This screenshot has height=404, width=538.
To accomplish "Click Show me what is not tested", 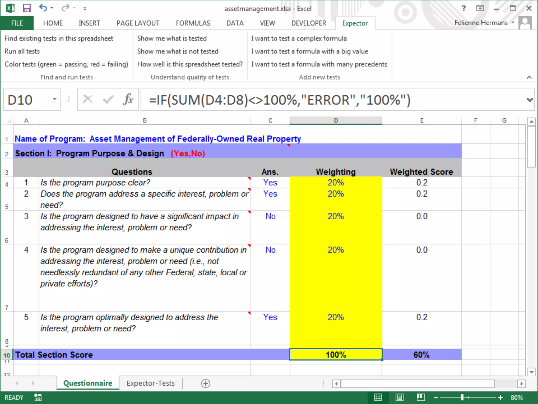I will click(x=178, y=51).
